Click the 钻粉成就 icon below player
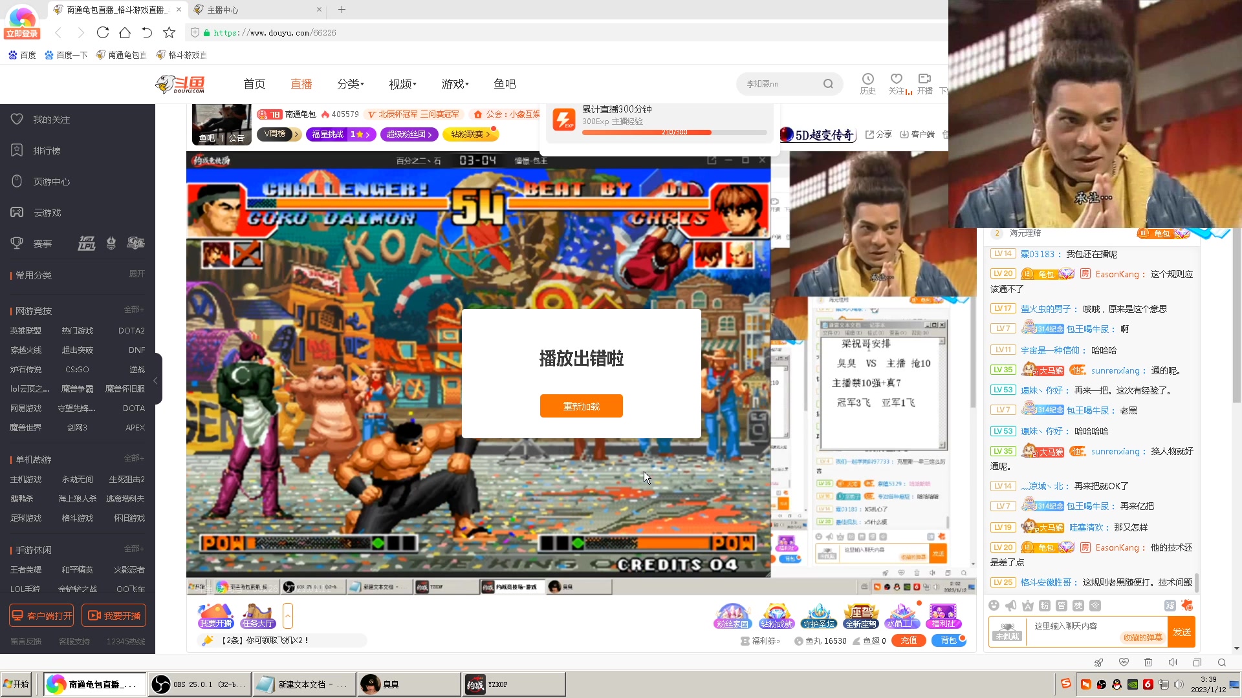This screenshot has width=1242, height=698. pyautogui.click(x=777, y=616)
